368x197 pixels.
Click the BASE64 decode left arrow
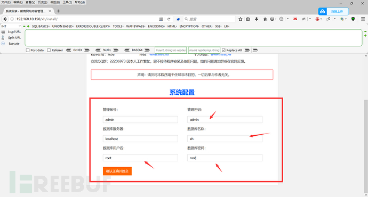(127, 50)
